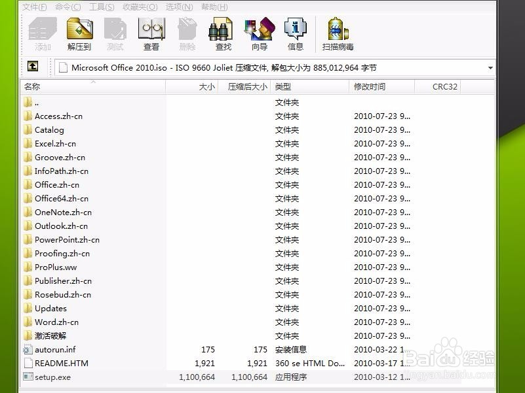Select the PowerPoint.zh-cn folder icon
Image resolution: width=525 pixels, height=393 pixels.
28,239
